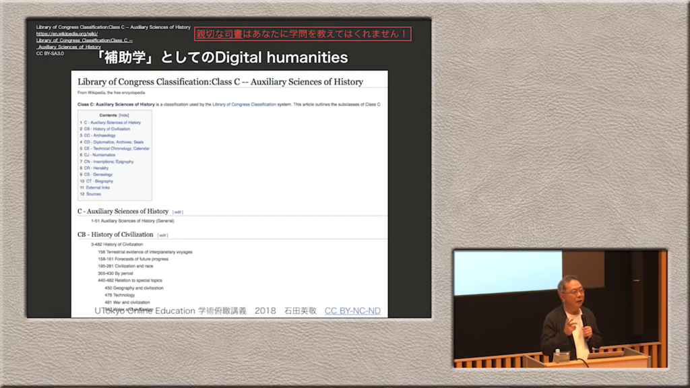This screenshot has width=690, height=388.
Task: Open contents item 'C - Auxiliary Sciences of History'
Action: (x=113, y=123)
